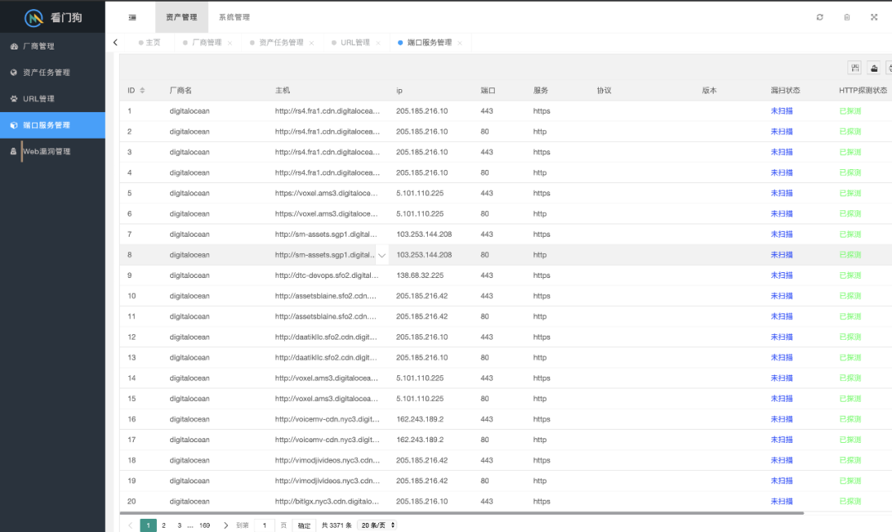The image size is (892, 532).
Task: Go to page 3 in pagination
Action: pyautogui.click(x=179, y=525)
